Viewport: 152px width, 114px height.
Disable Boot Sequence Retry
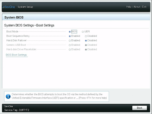(86, 36)
